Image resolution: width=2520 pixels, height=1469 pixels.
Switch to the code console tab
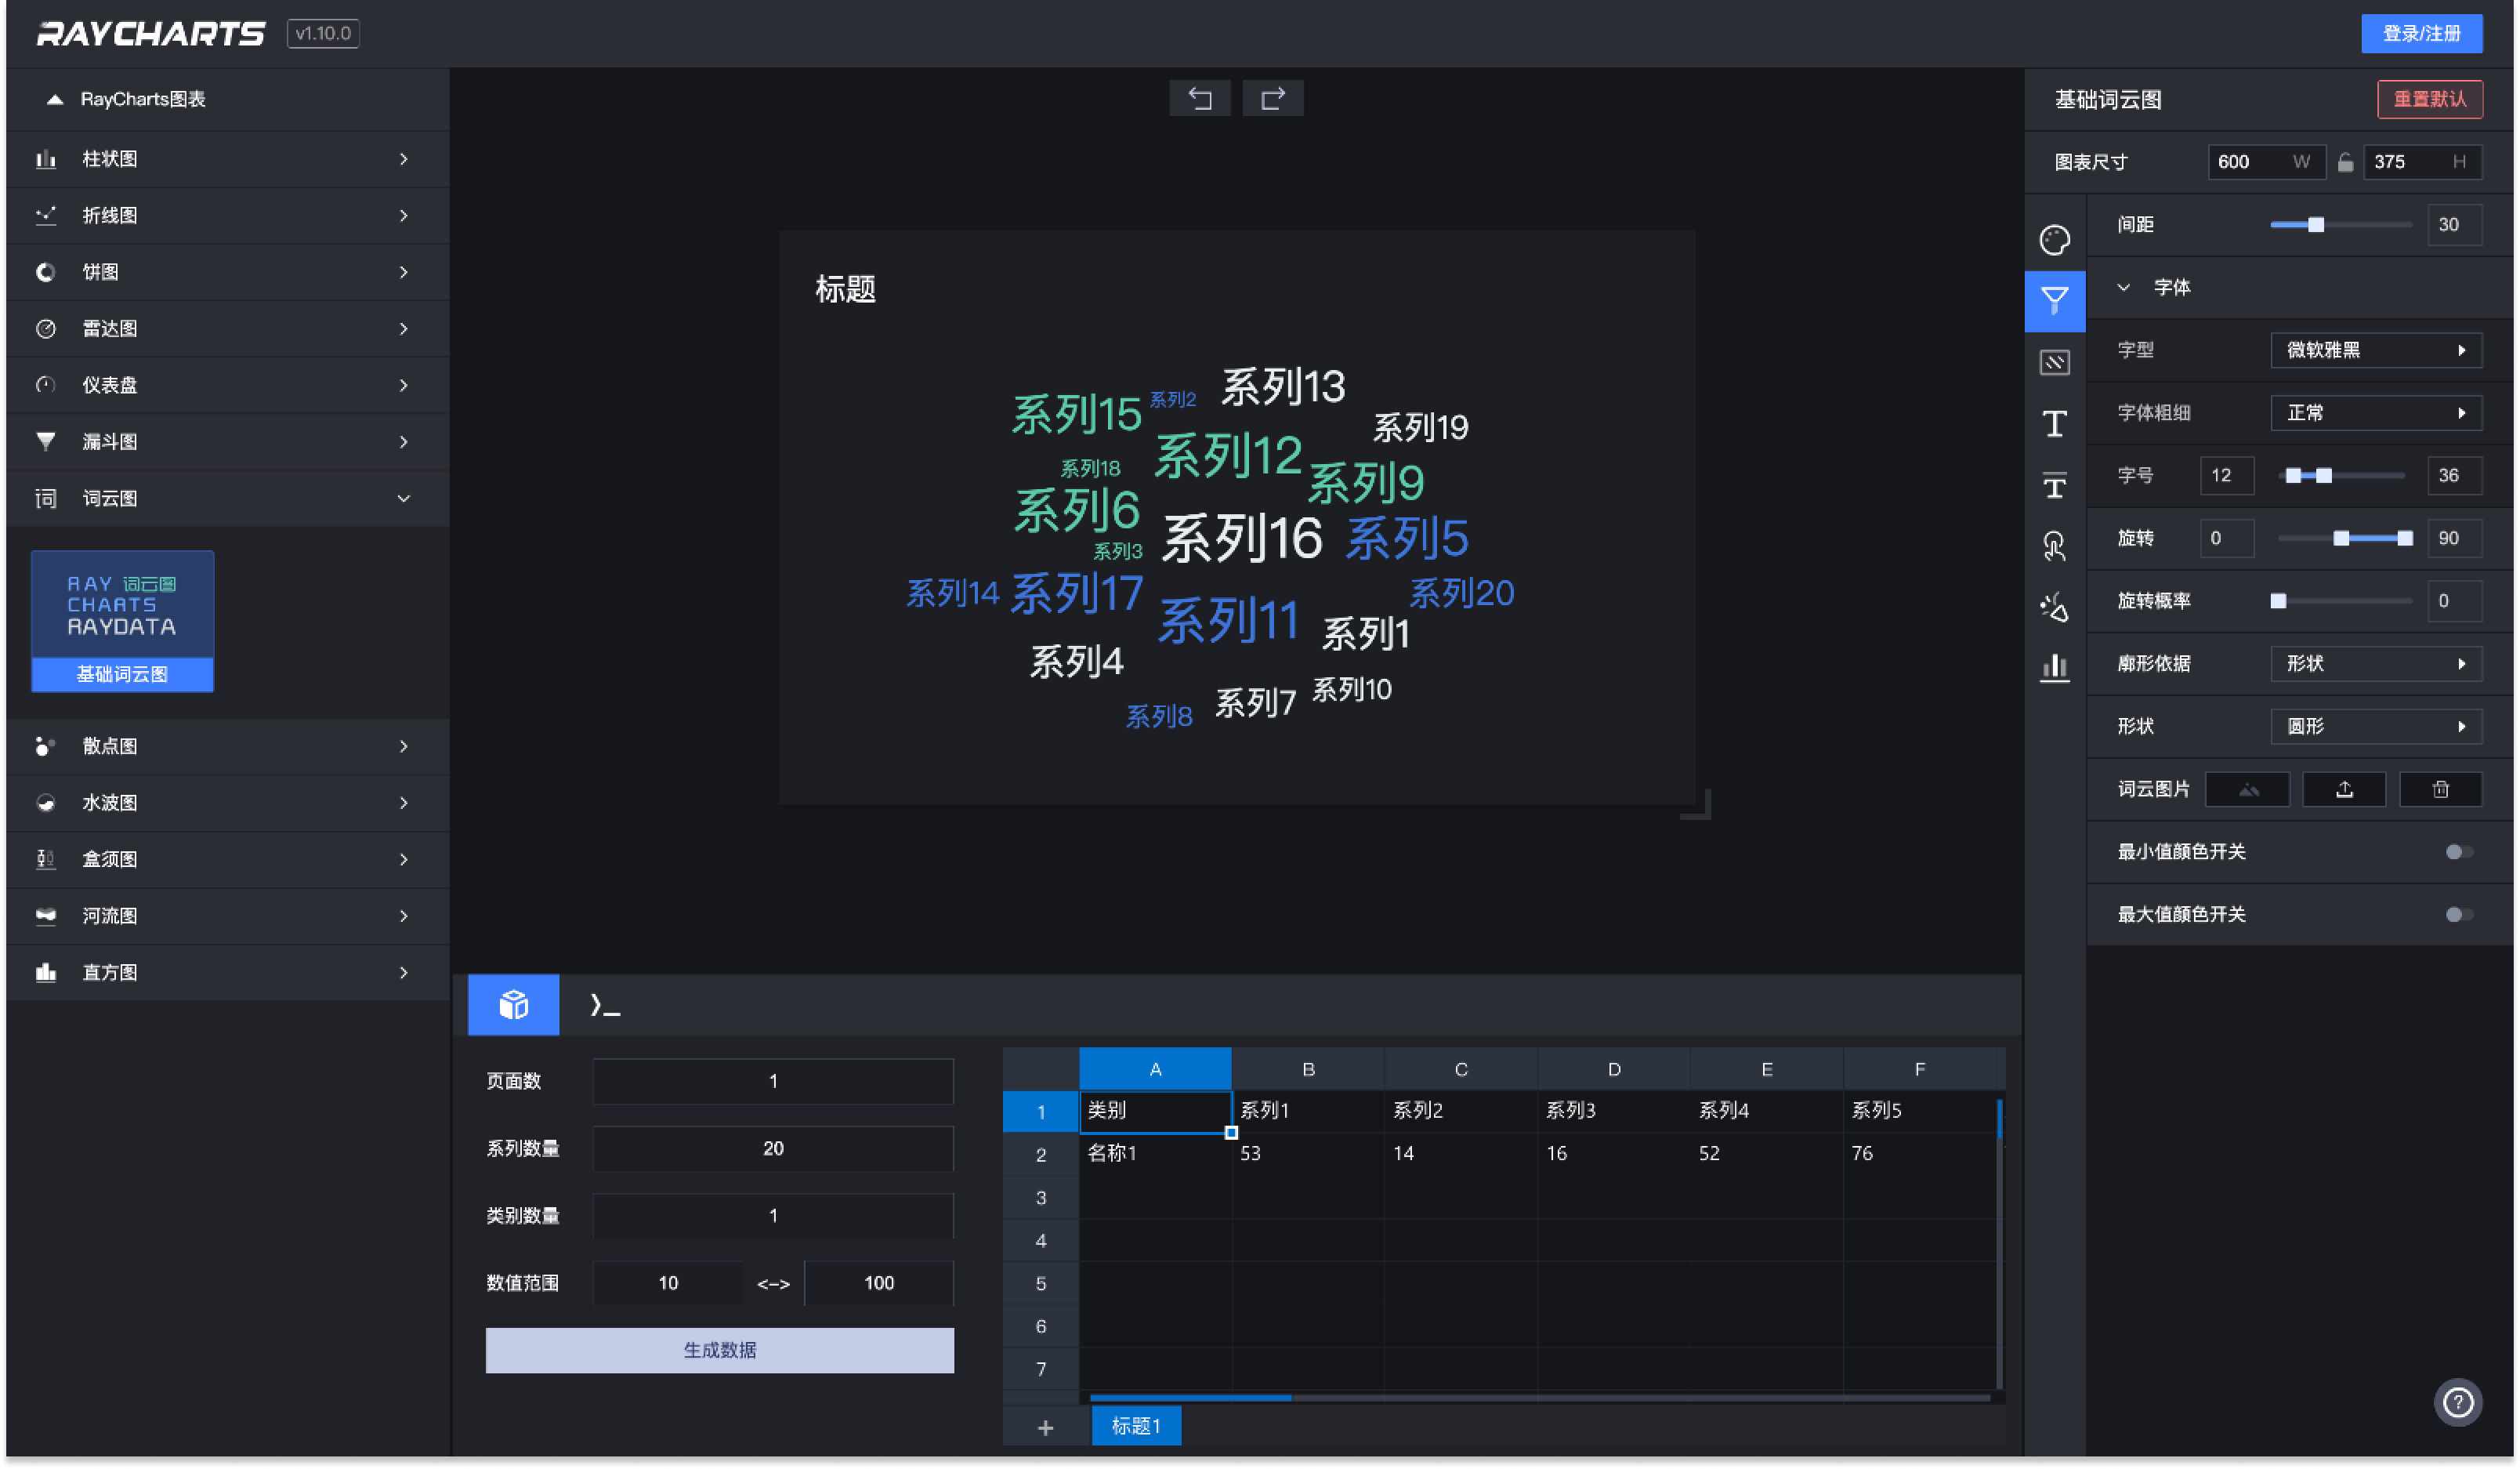(x=605, y=1003)
